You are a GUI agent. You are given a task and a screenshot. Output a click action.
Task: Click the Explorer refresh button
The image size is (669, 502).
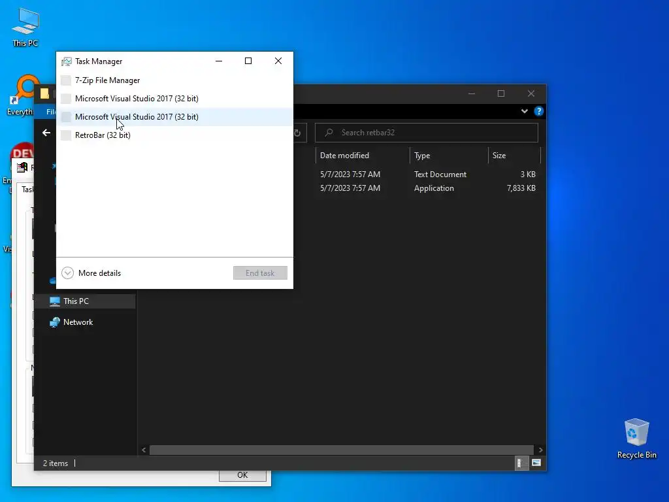[297, 133]
